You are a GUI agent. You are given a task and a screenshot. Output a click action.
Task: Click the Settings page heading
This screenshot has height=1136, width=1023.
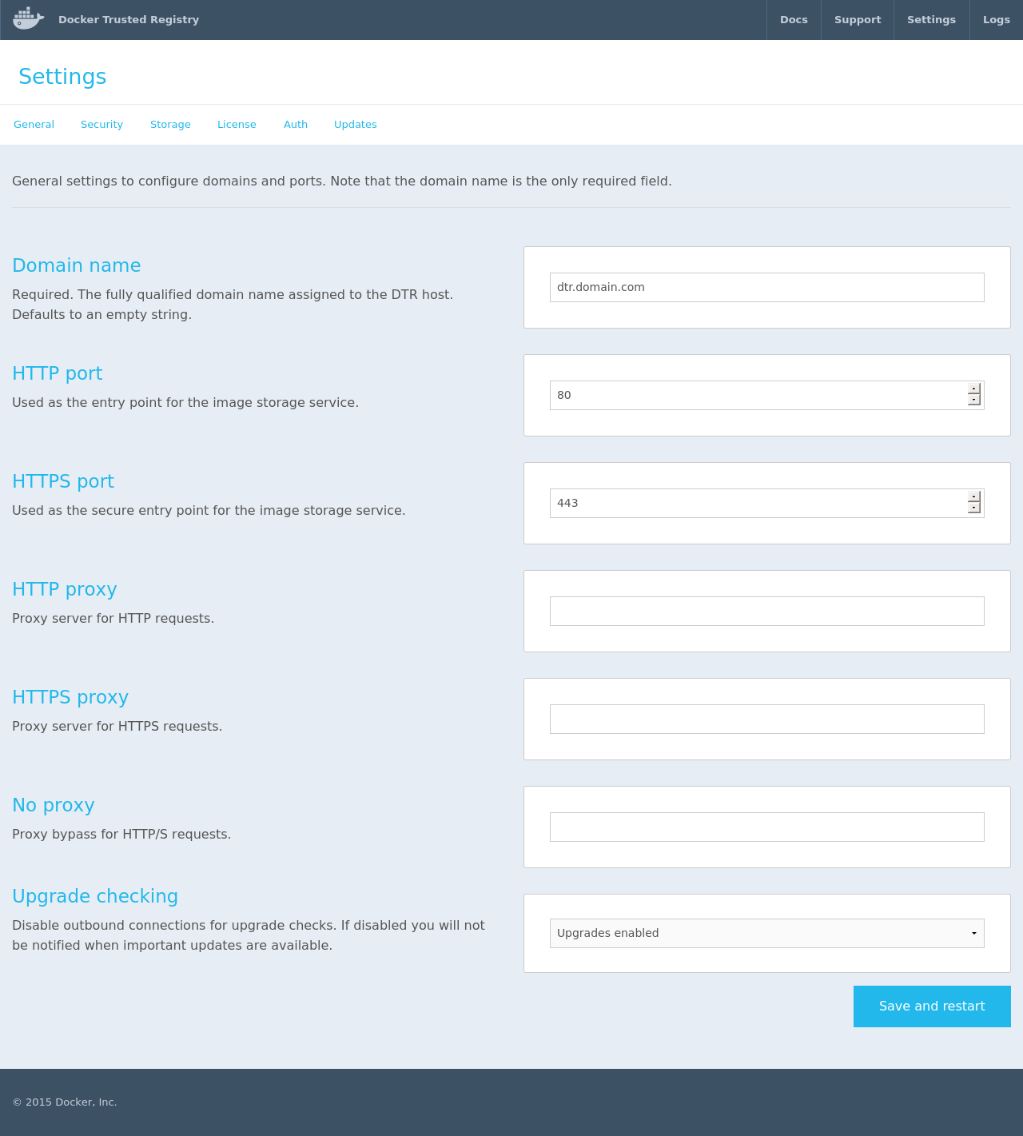[62, 77]
